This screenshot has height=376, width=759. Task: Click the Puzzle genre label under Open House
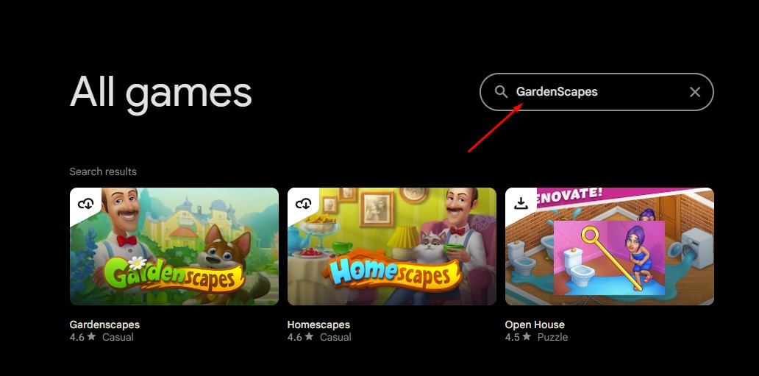(553, 337)
